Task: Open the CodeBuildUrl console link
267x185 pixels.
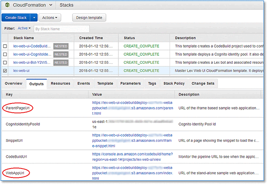Action: coord(133,157)
